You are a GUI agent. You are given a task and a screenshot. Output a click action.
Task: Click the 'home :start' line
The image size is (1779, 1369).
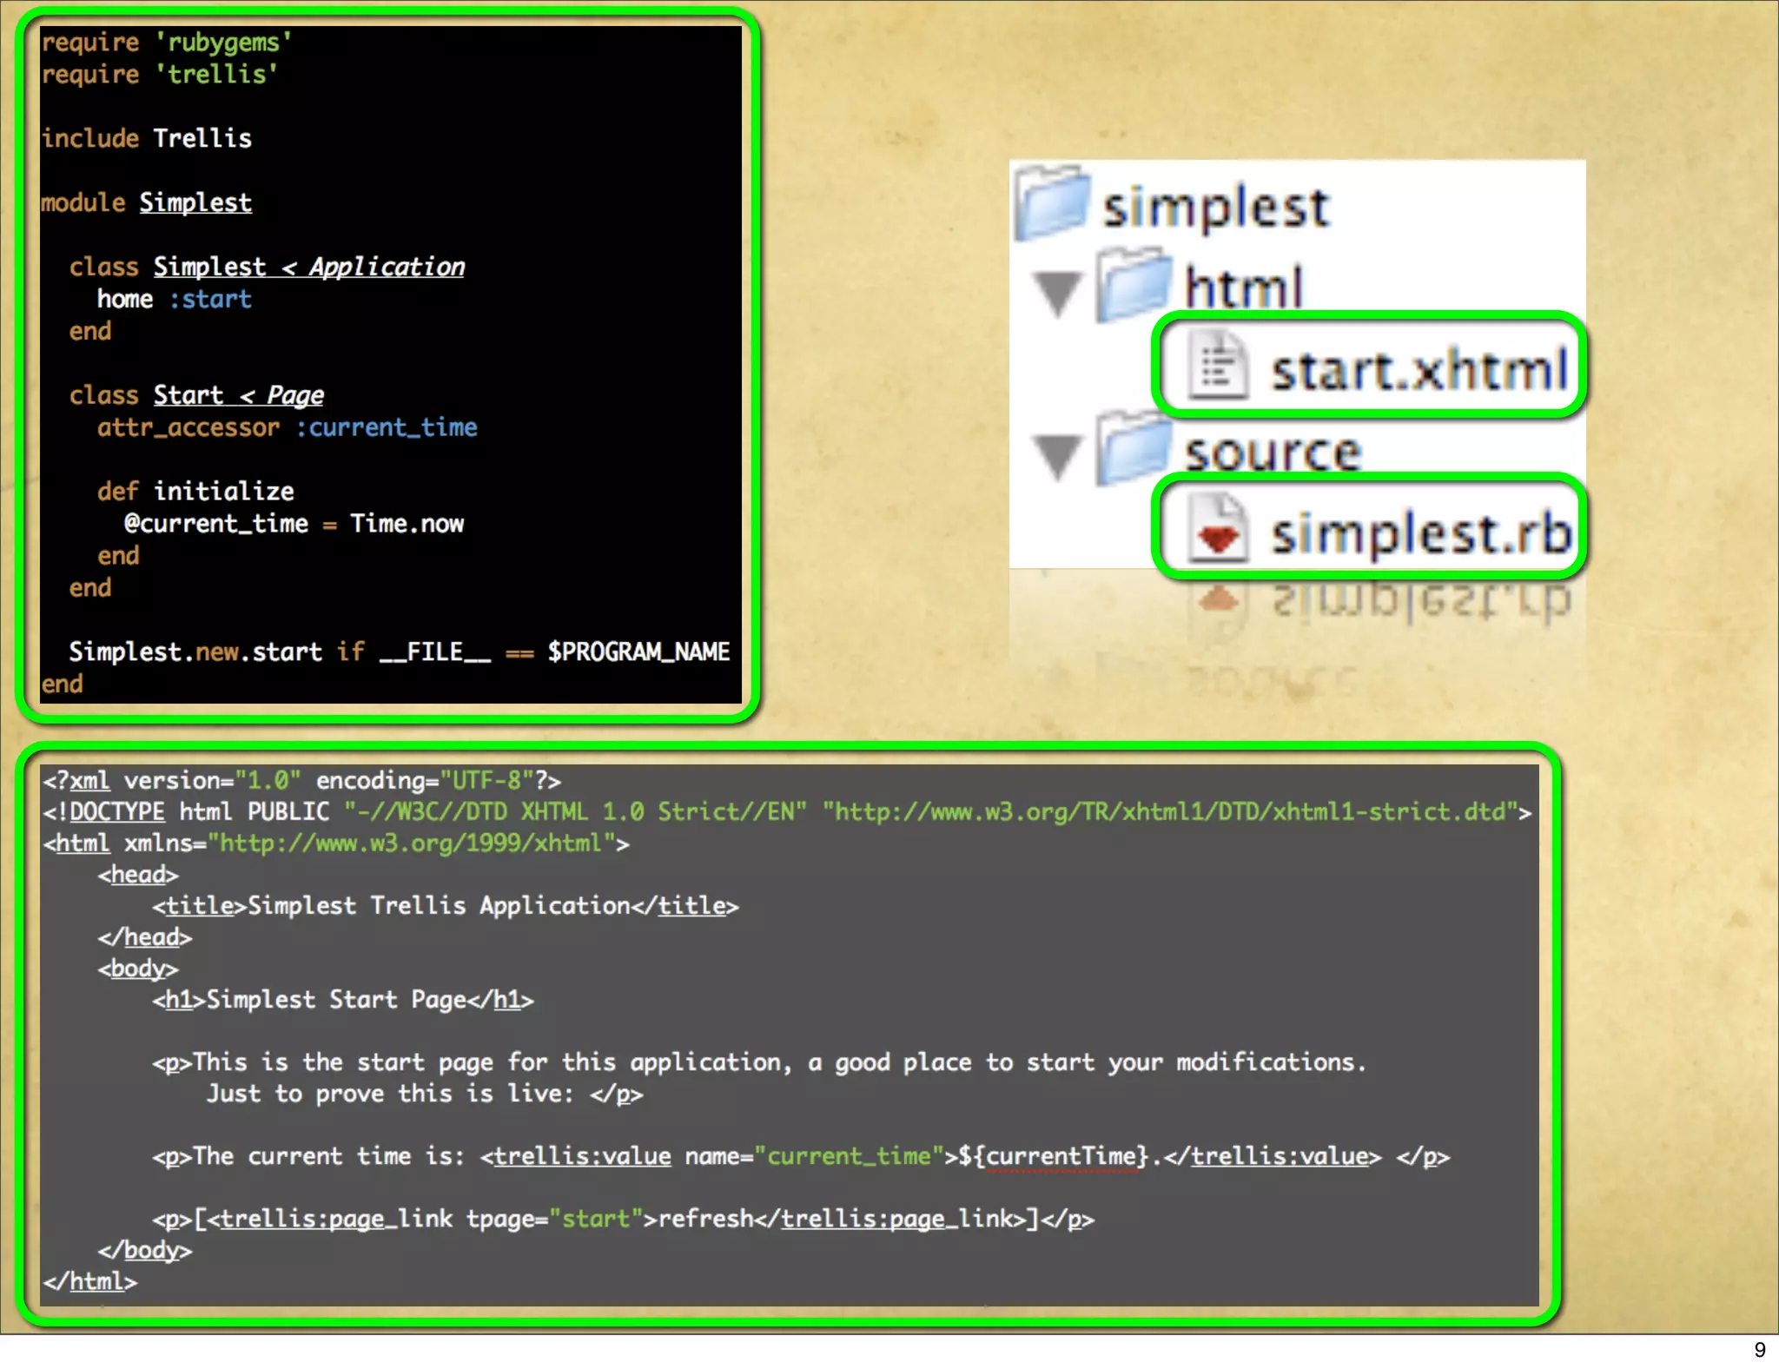click(x=174, y=300)
